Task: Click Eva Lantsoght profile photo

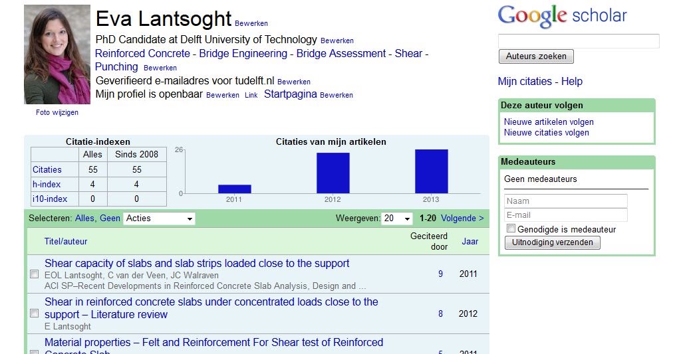Action: [57, 54]
